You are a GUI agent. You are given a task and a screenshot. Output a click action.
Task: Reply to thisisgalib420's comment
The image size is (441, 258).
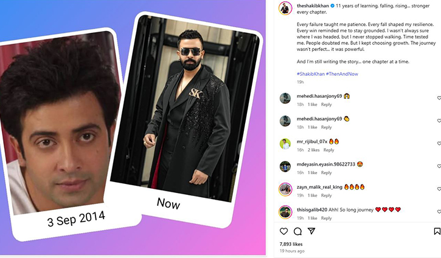click(x=326, y=218)
